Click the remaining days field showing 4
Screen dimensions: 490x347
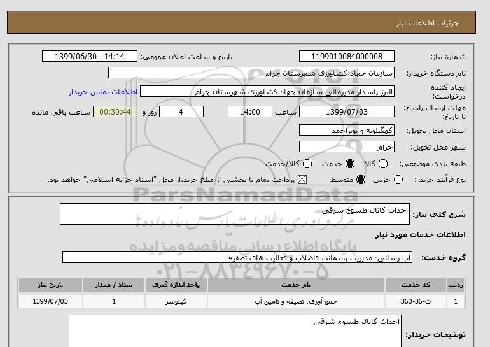(181, 112)
